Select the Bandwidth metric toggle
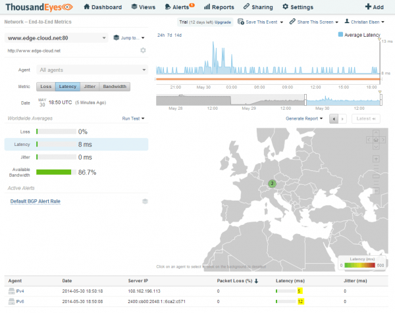This screenshot has height=313, width=395. coord(115,87)
